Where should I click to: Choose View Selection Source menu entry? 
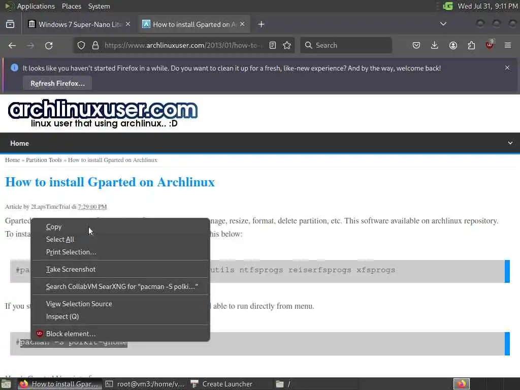pyautogui.click(x=120, y=304)
